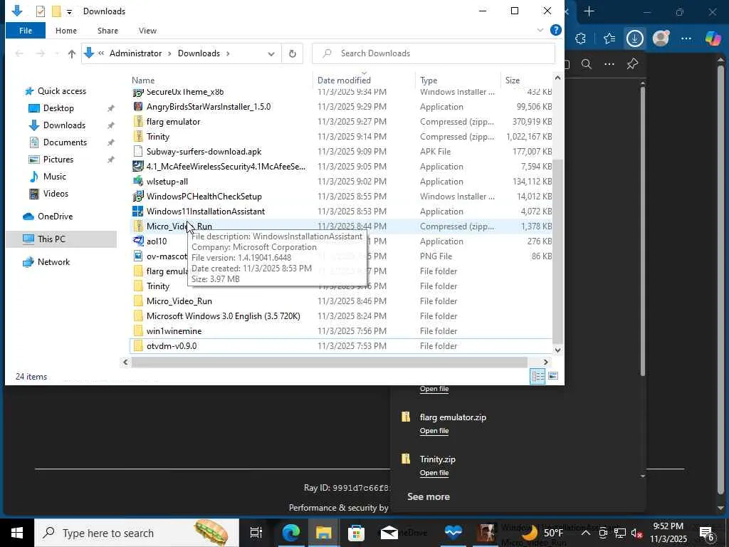
Task: Open Microsoft Store from the taskbar
Action: click(x=356, y=533)
